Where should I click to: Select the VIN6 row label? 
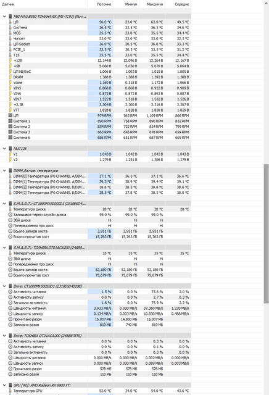17,94
